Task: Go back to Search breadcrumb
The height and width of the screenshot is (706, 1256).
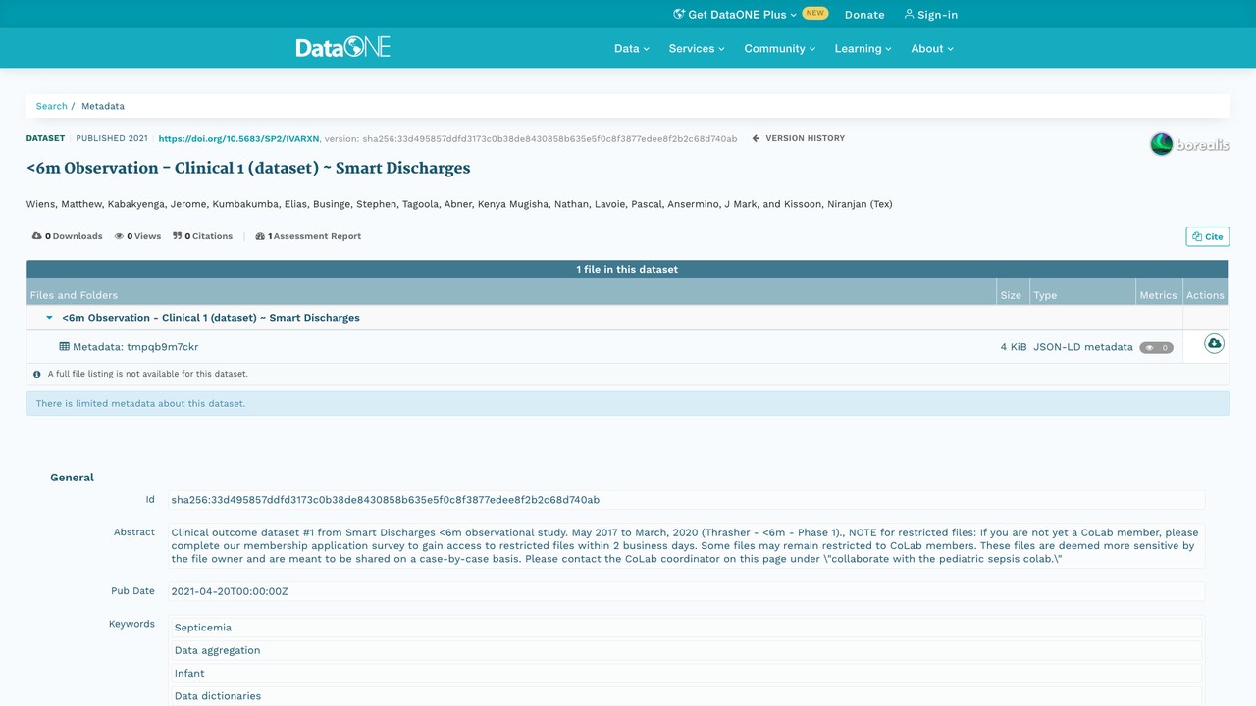Action: coord(52,106)
